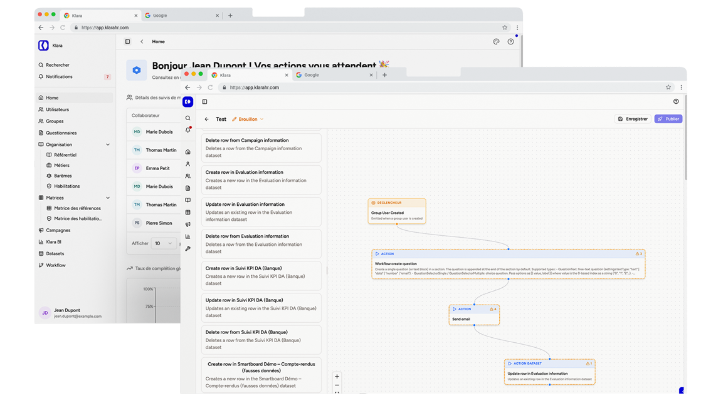The width and height of the screenshot is (728, 401).
Task: Open organisation book icon in front sidebar
Action: (187, 200)
